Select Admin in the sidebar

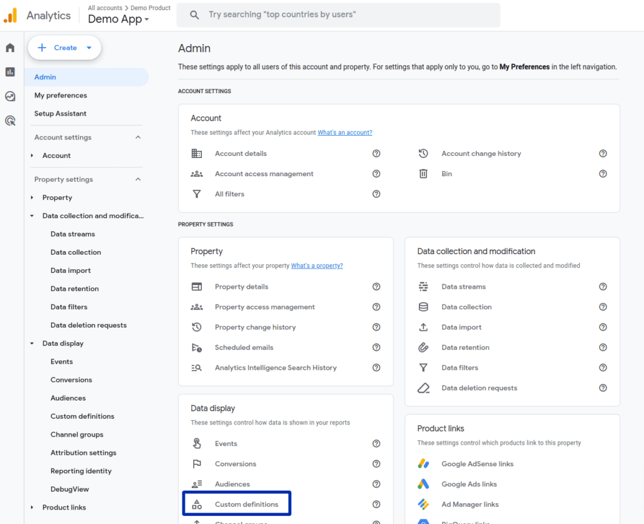click(x=86, y=77)
